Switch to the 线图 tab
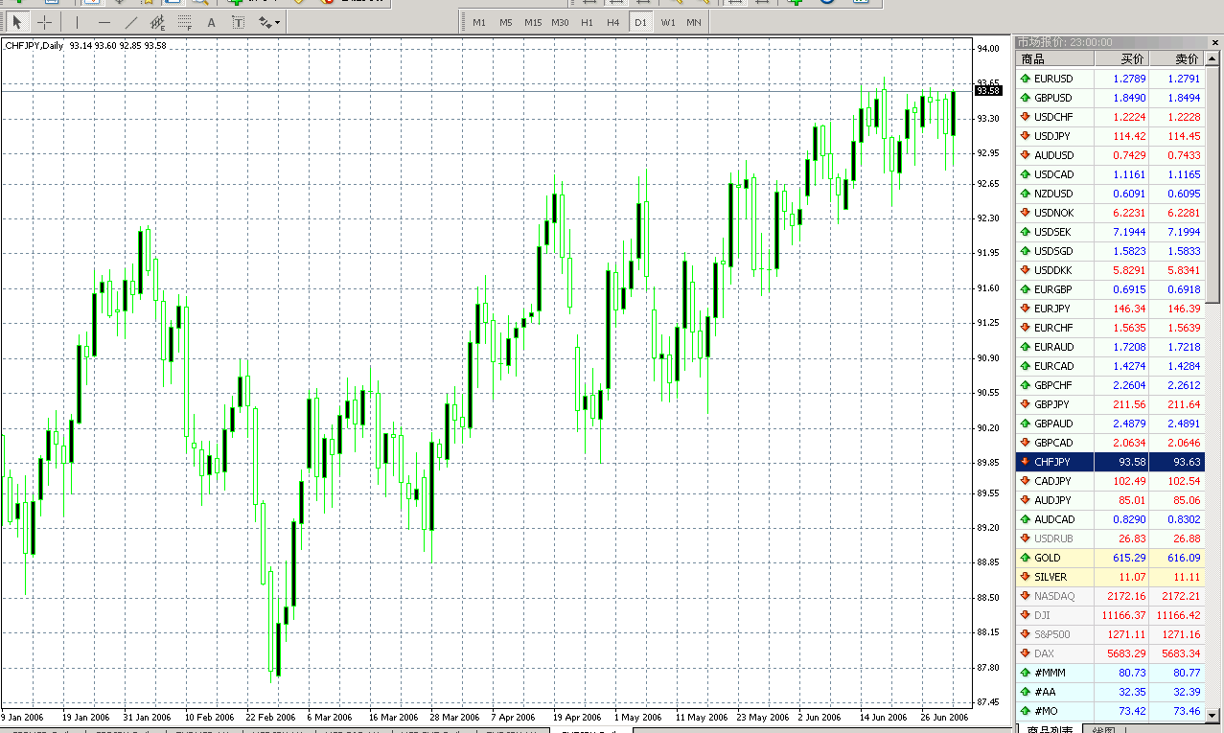This screenshot has width=1224, height=733. click(1102, 729)
